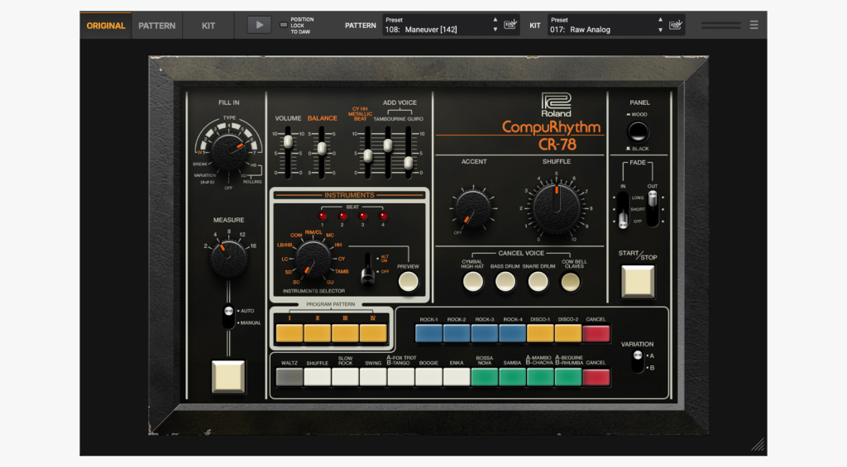
Task: Click the play button in top bar
Action: tap(259, 25)
